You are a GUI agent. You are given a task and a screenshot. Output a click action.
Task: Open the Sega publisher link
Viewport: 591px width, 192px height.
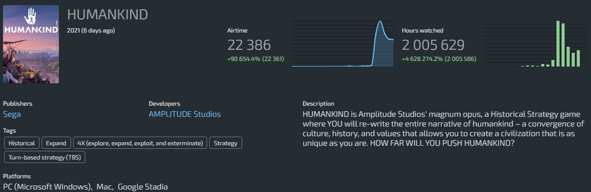[x=12, y=114]
